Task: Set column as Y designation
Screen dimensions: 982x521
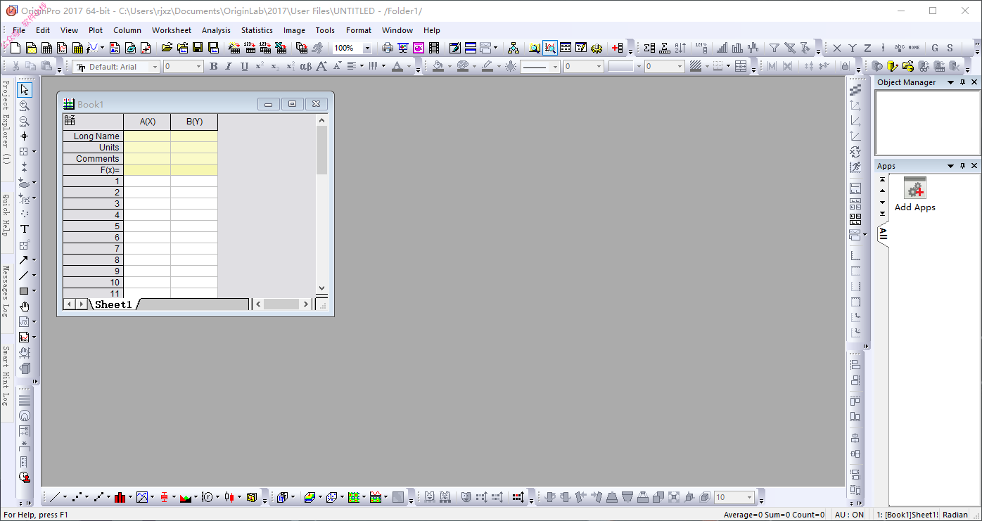Action: pyautogui.click(x=853, y=48)
